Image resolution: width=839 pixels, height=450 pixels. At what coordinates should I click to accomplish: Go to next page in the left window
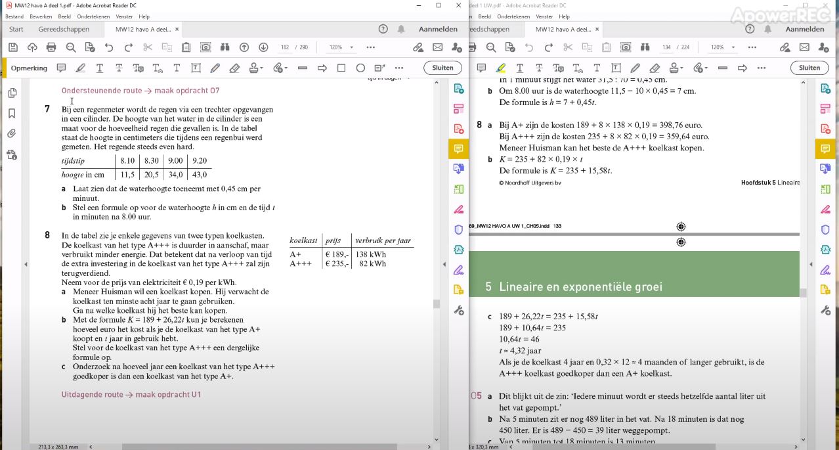tap(263, 47)
